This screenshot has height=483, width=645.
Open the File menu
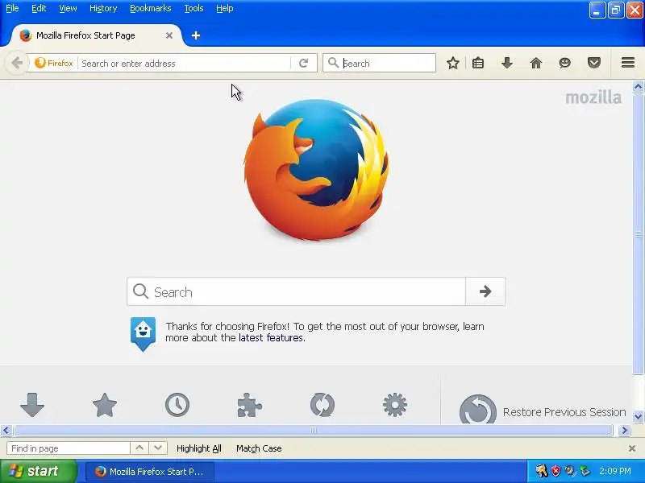click(12, 8)
